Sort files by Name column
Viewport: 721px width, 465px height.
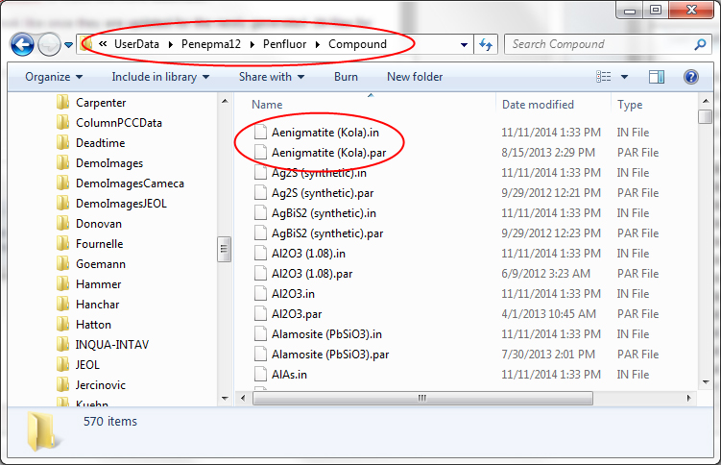(267, 105)
